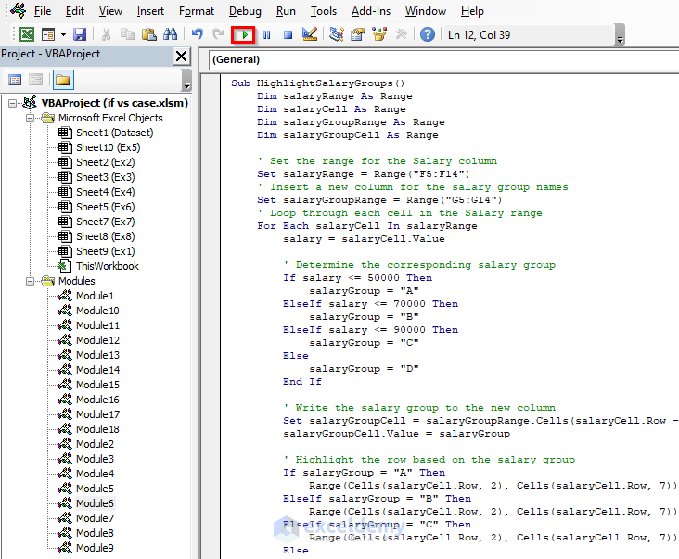Collapse the VBAProject (if vs case.xlsm) node

tap(13, 103)
